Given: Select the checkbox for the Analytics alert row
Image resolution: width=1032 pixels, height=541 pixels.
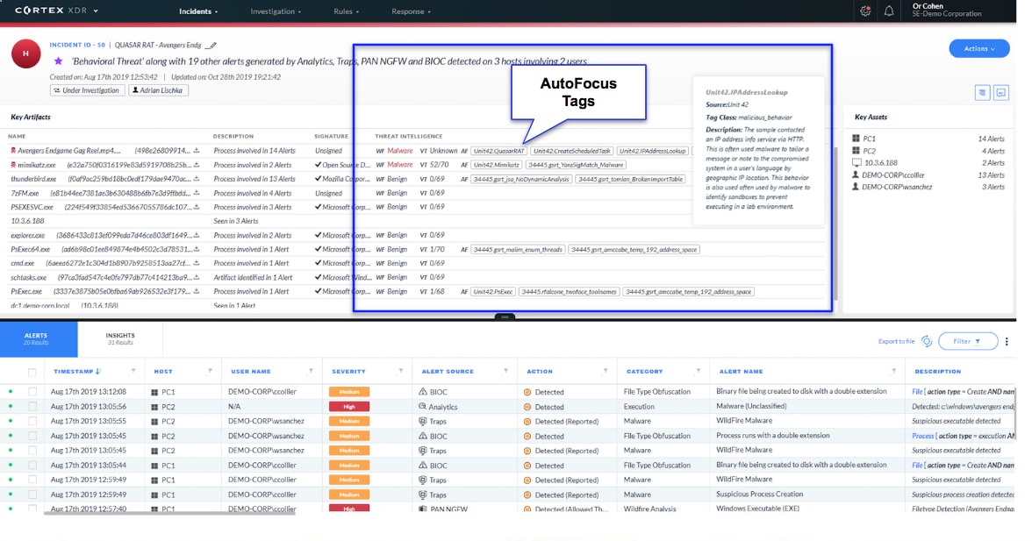Looking at the screenshot, I should [32, 407].
